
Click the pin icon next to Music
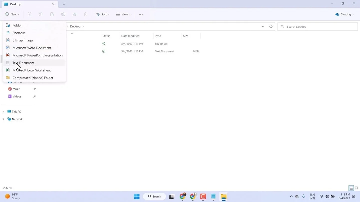34,89
